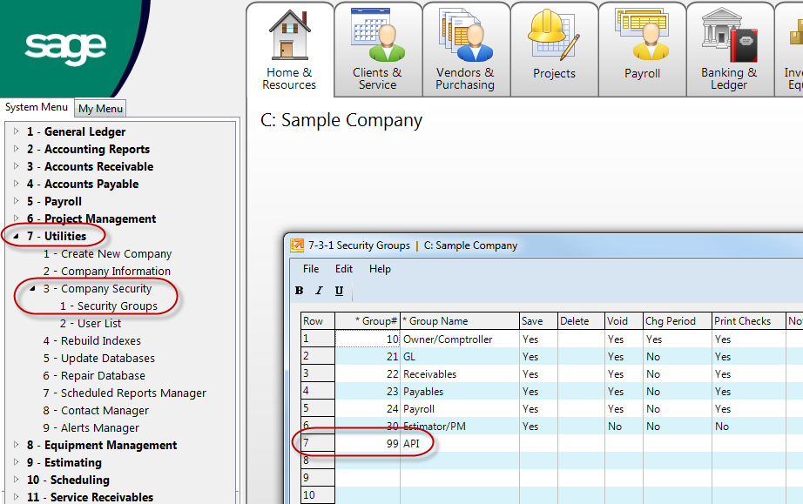Expand the 8 - Equipment Management node

(x=16, y=445)
